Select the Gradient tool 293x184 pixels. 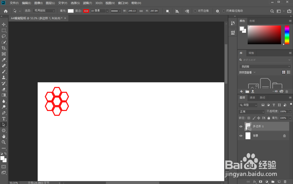(x=4, y=95)
